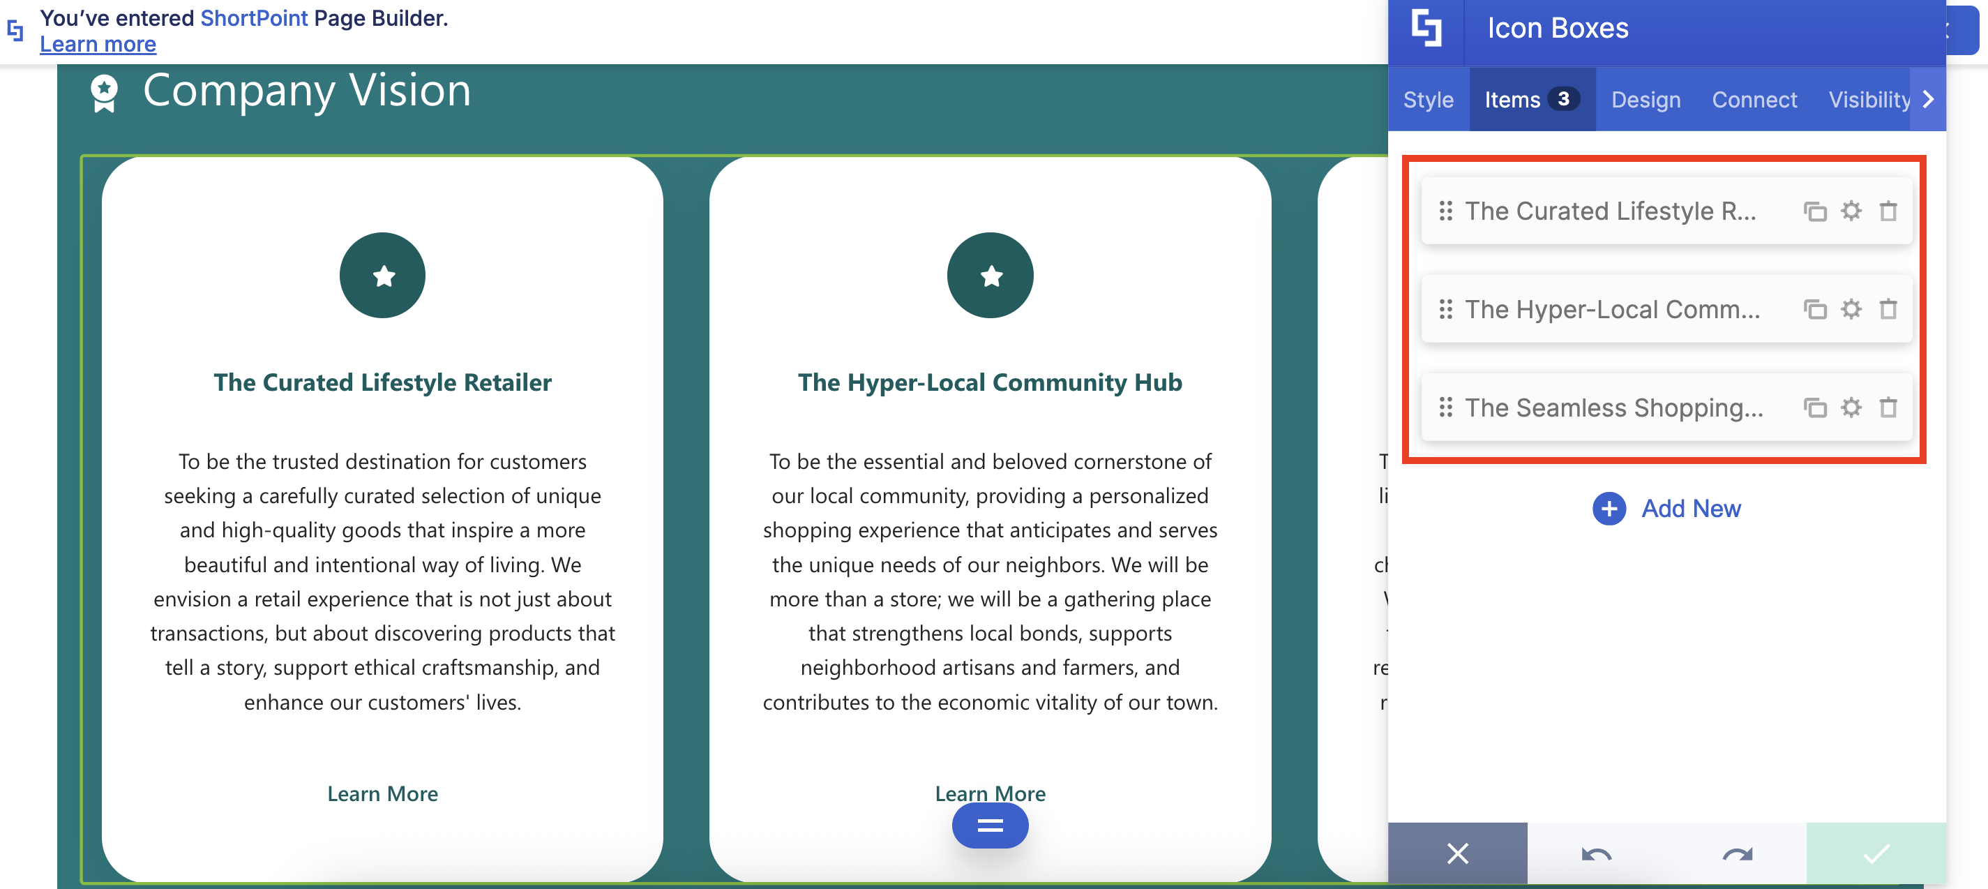Screen dimensions: 1988x889
Task: Open settings gear for Hyper-Local Community item
Action: (1851, 309)
